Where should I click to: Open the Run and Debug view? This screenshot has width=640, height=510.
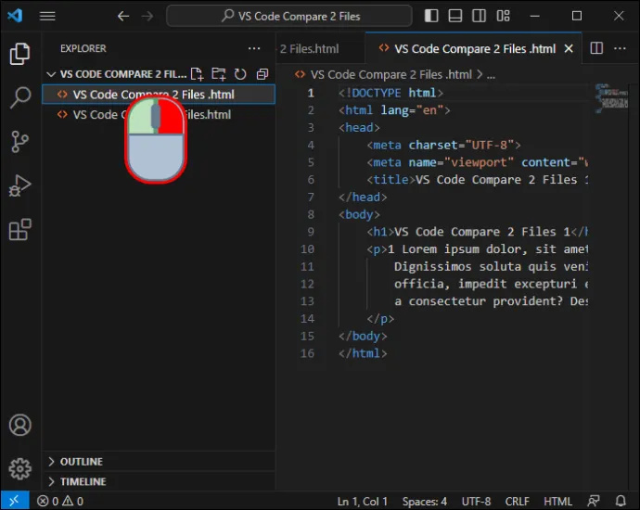pyautogui.click(x=19, y=185)
